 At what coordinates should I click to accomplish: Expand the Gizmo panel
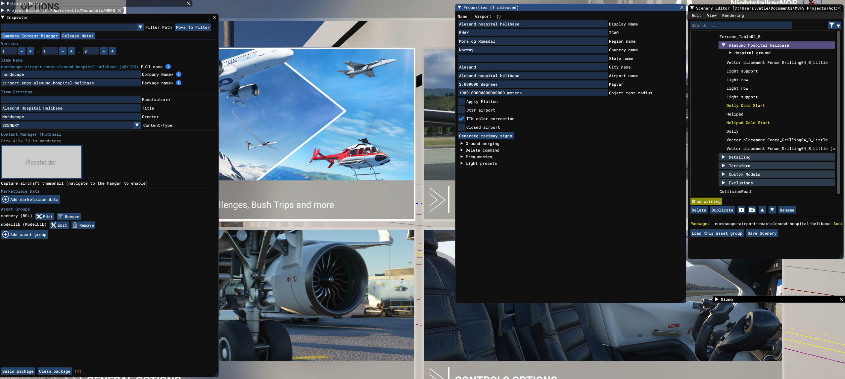coord(717,299)
